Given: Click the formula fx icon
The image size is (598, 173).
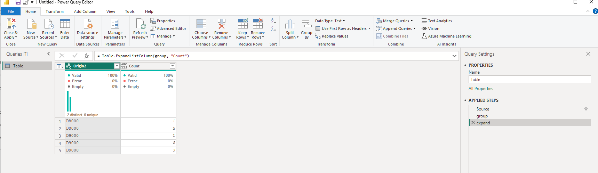Looking at the screenshot, I should 87,56.
